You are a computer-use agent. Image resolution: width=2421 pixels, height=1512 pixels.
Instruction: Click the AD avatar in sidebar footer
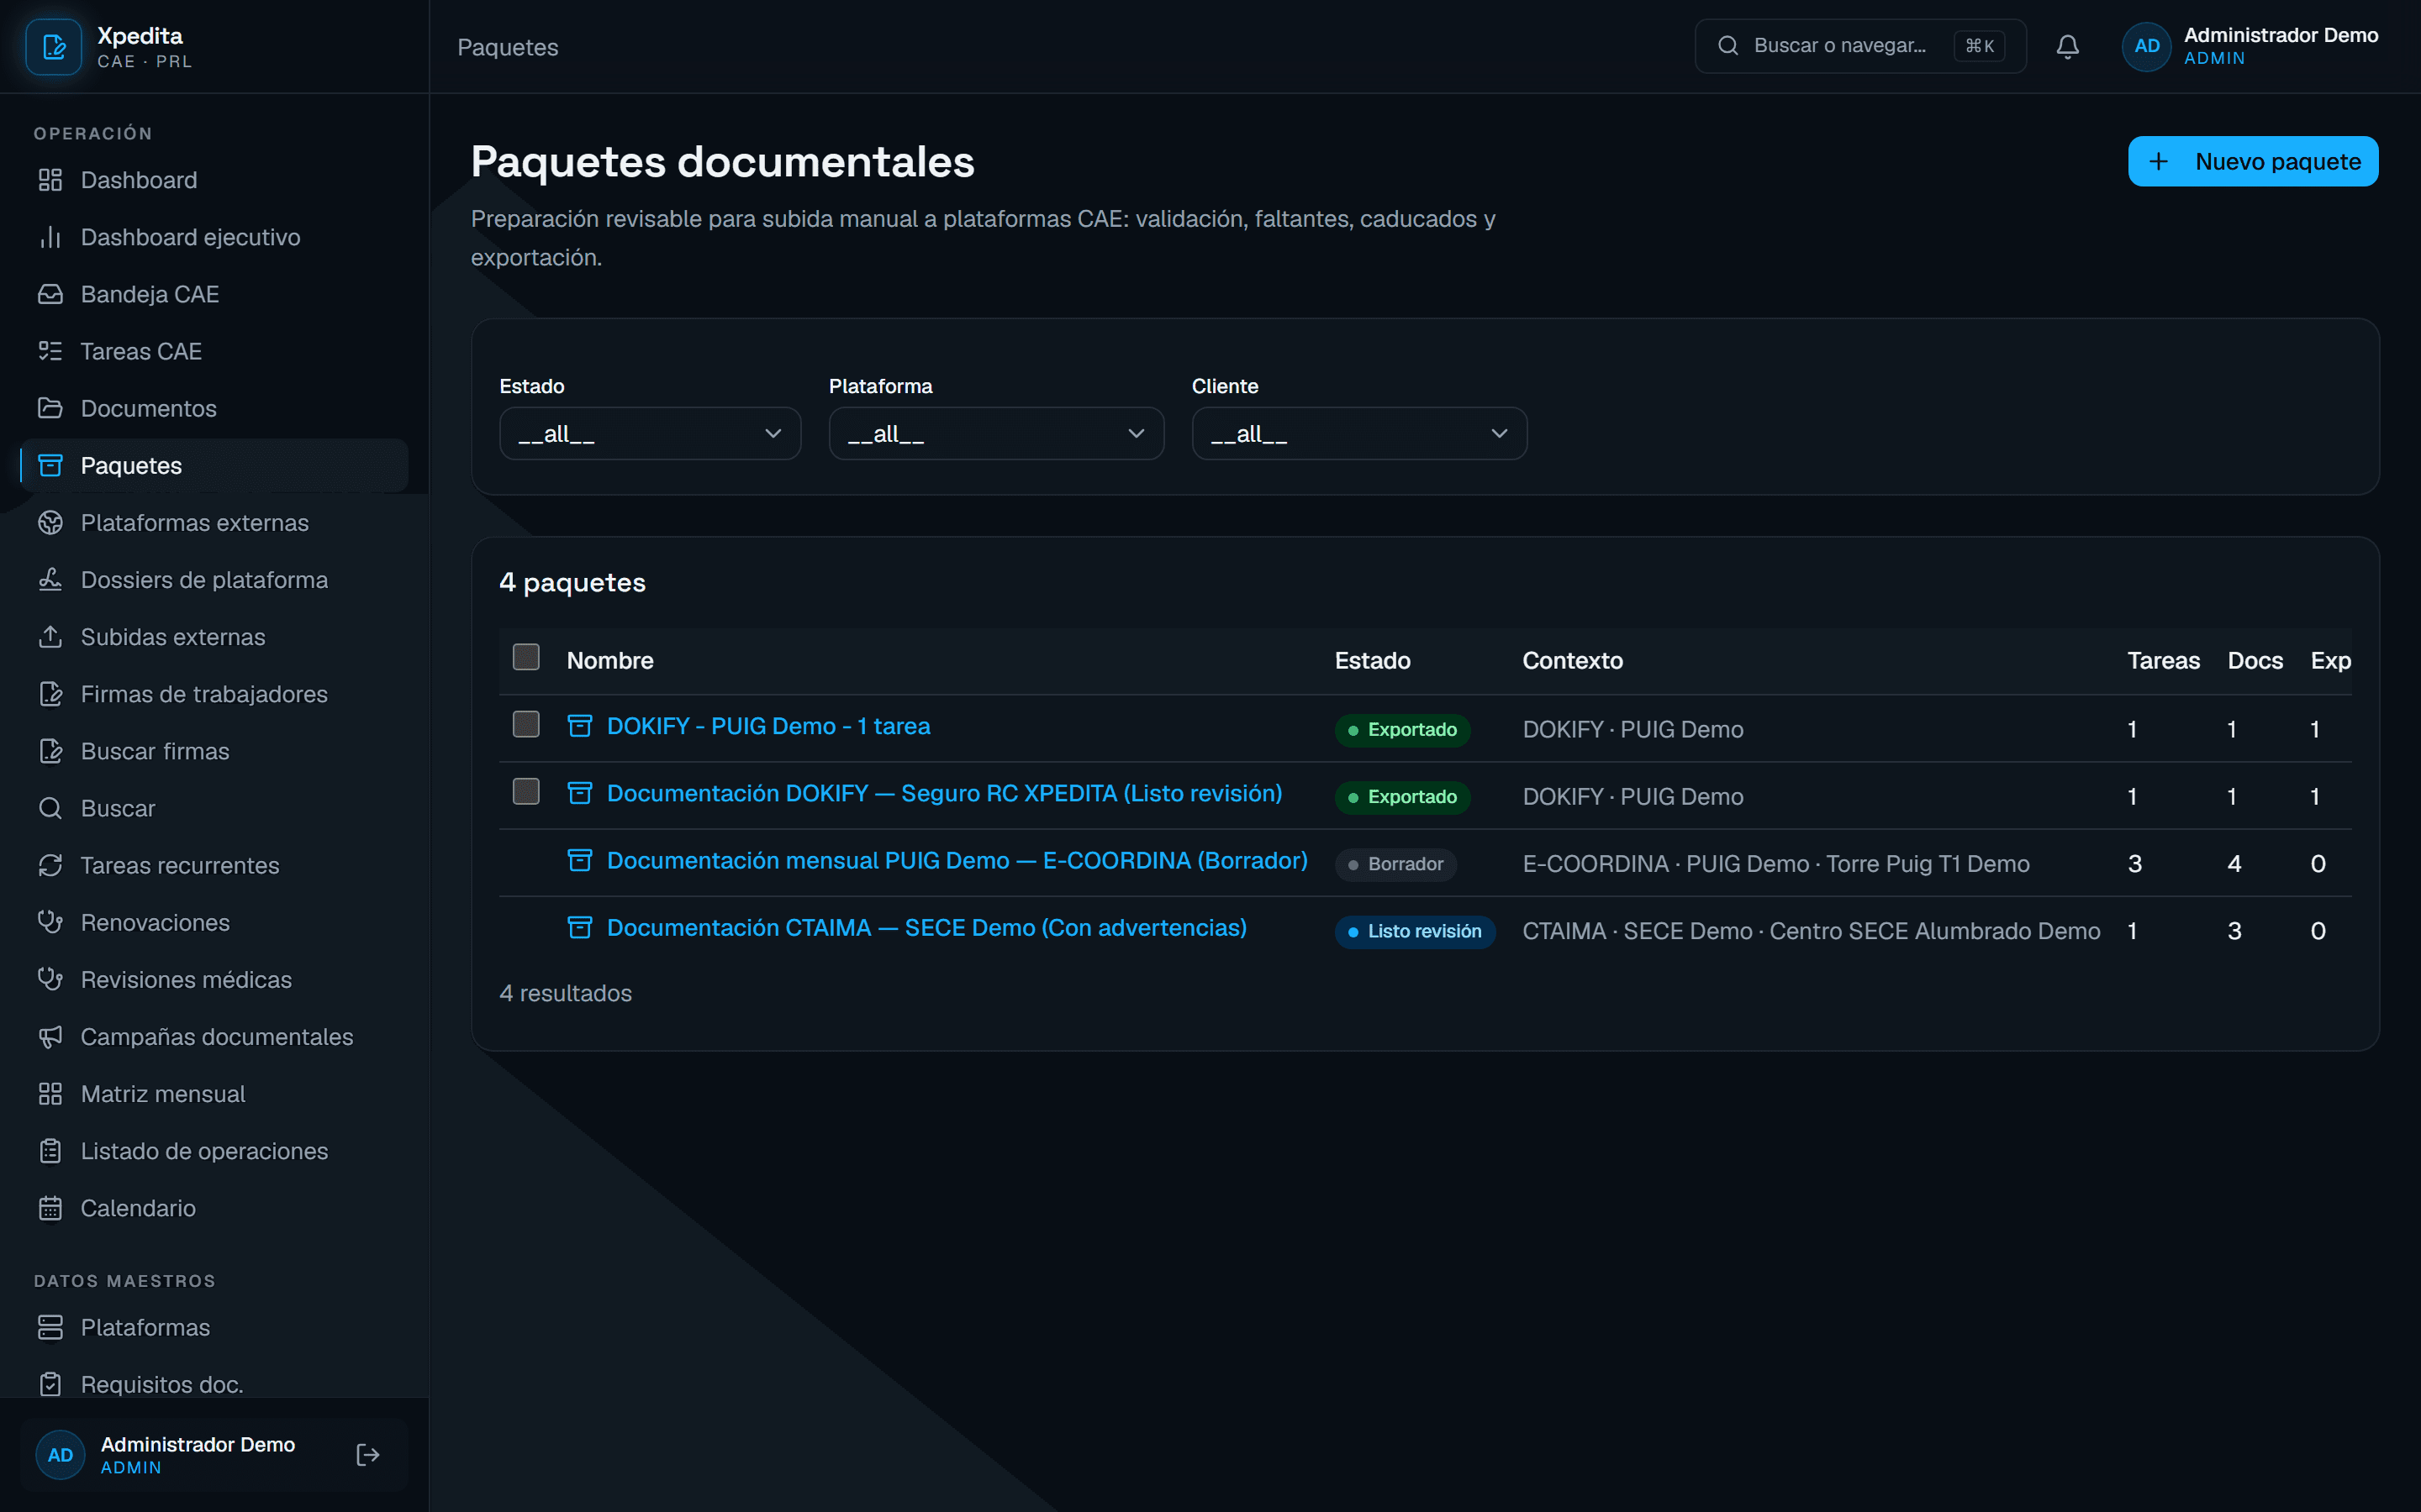[x=60, y=1454]
